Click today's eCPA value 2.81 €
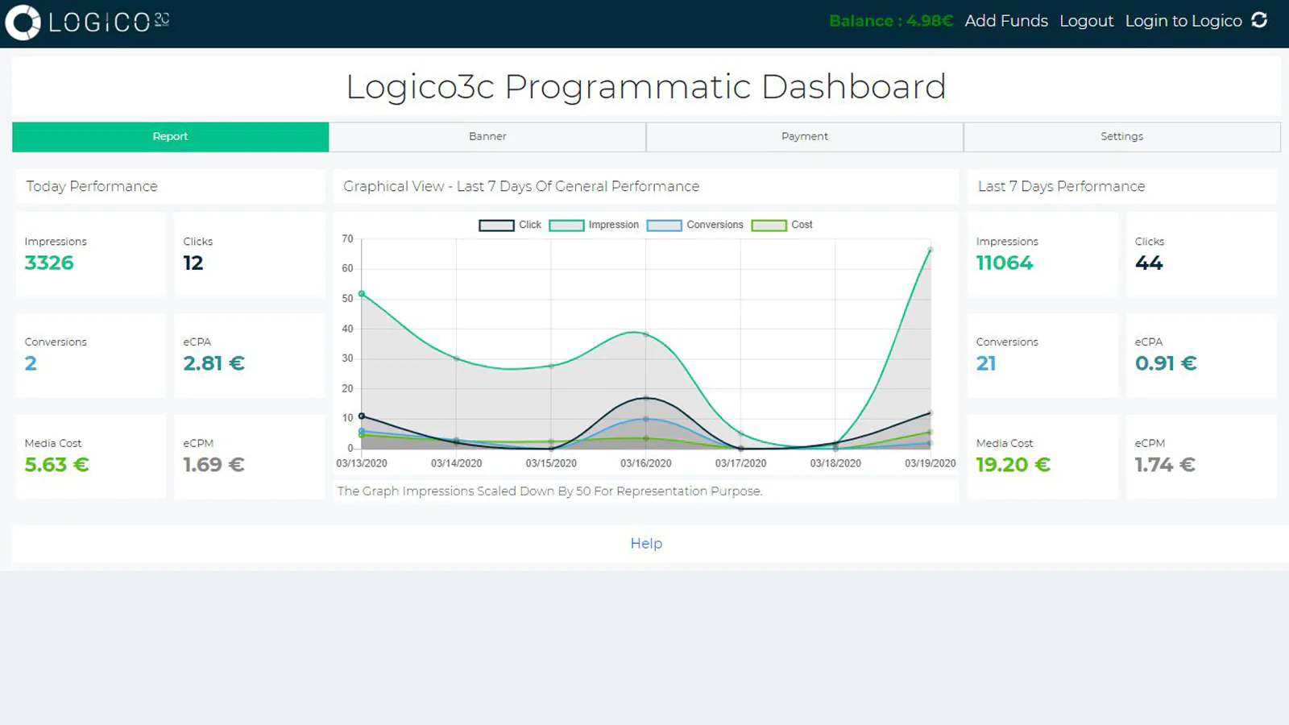The image size is (1289, 725). (213, 363)
